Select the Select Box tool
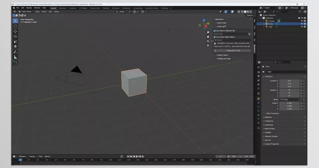The height and width of the screenshot is (168, 319). 15,21
